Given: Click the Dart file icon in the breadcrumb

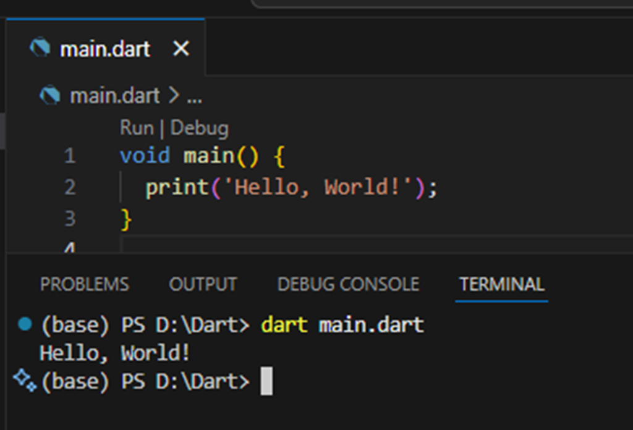Looking at the screenshot, I should point(49,95).
